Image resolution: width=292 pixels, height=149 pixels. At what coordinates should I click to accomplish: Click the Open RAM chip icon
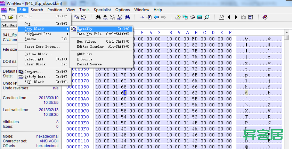[x=192, y=17]
